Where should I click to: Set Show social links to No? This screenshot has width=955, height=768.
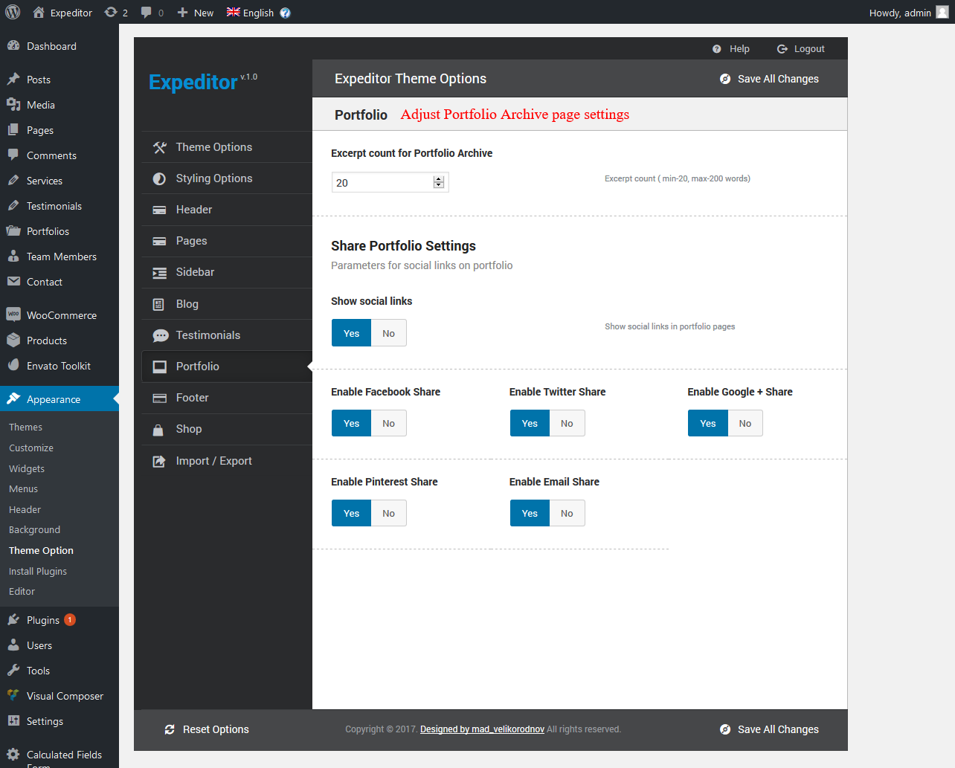click(388, 333)
